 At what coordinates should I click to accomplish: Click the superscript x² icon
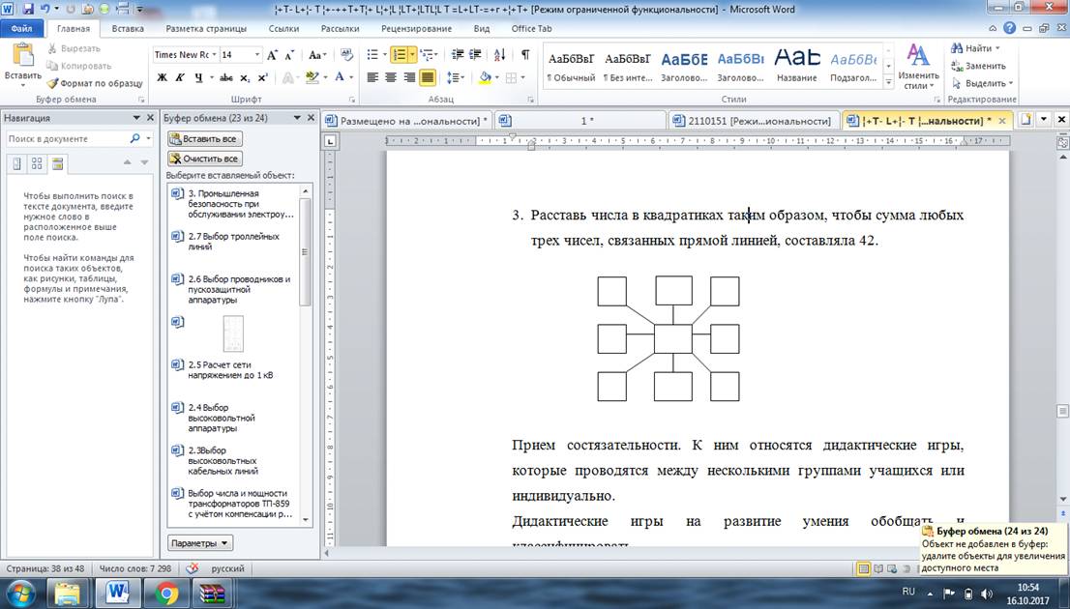click(263, 77)
